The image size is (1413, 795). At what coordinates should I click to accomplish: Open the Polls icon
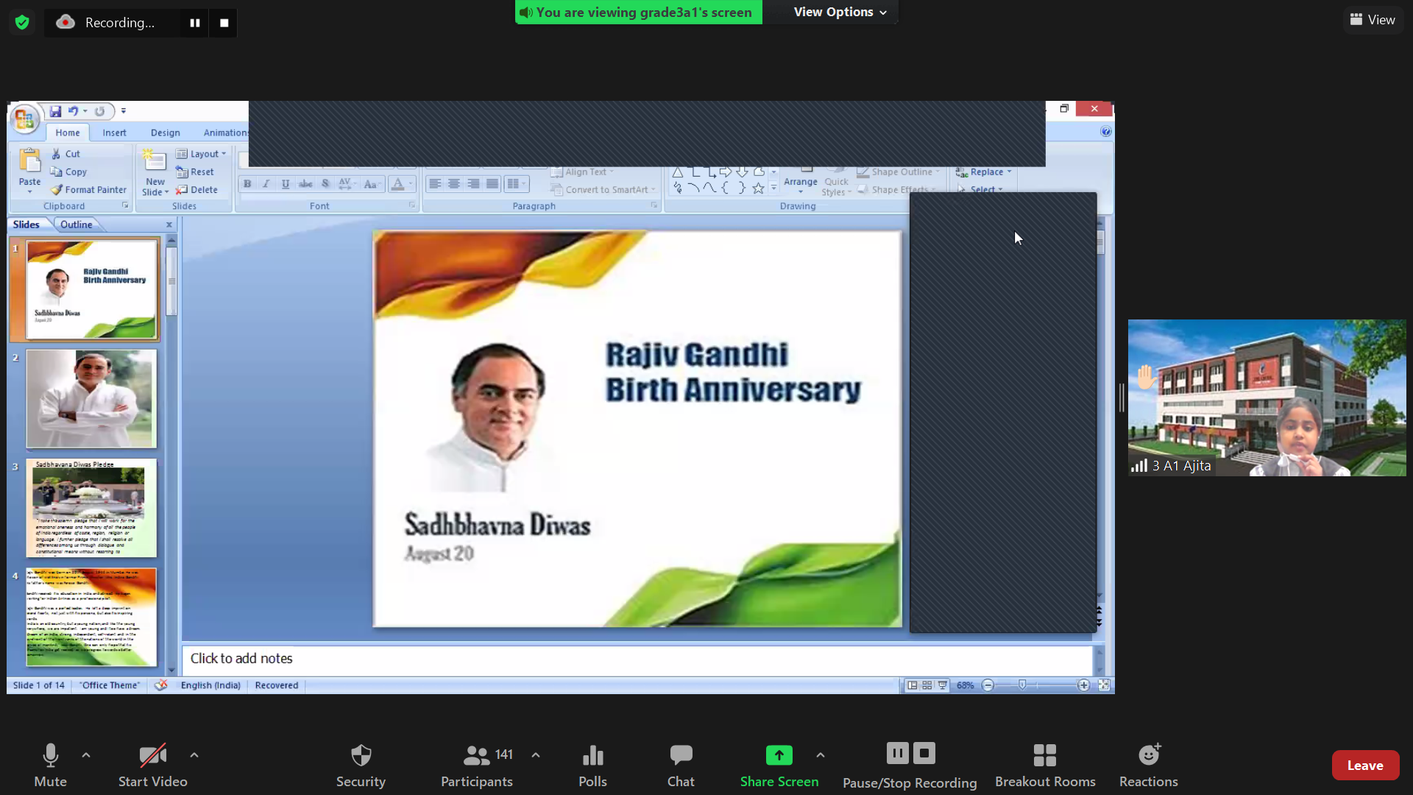592,755
